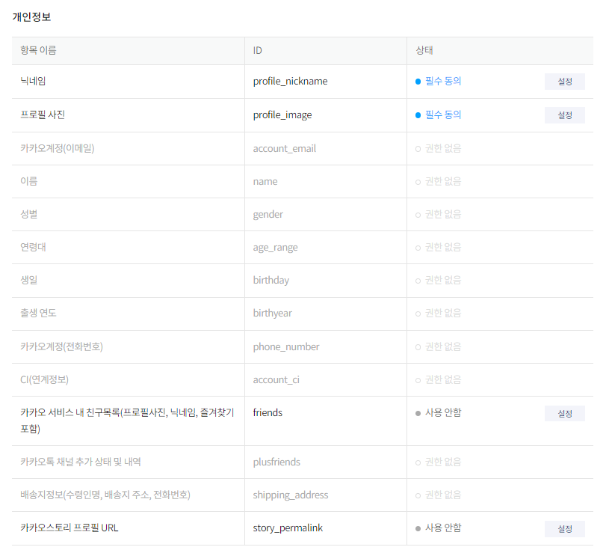Viewport: 612px width, 550px height.
Task: Select the 프로필 사진 item name
Action: (43, 114)
